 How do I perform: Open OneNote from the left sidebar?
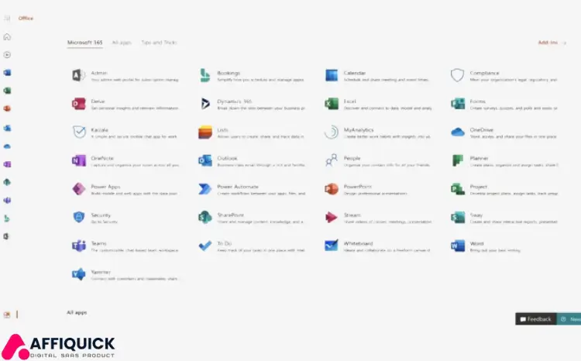(x=7, y=164)
